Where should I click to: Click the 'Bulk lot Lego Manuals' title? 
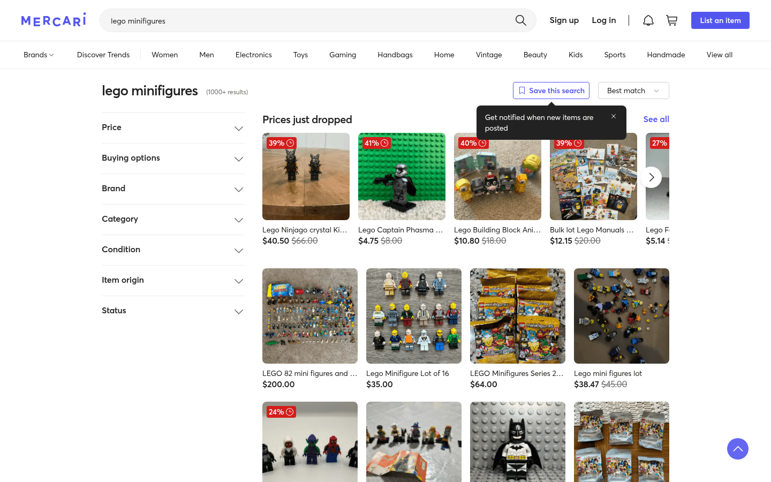[x=592, y=230]
